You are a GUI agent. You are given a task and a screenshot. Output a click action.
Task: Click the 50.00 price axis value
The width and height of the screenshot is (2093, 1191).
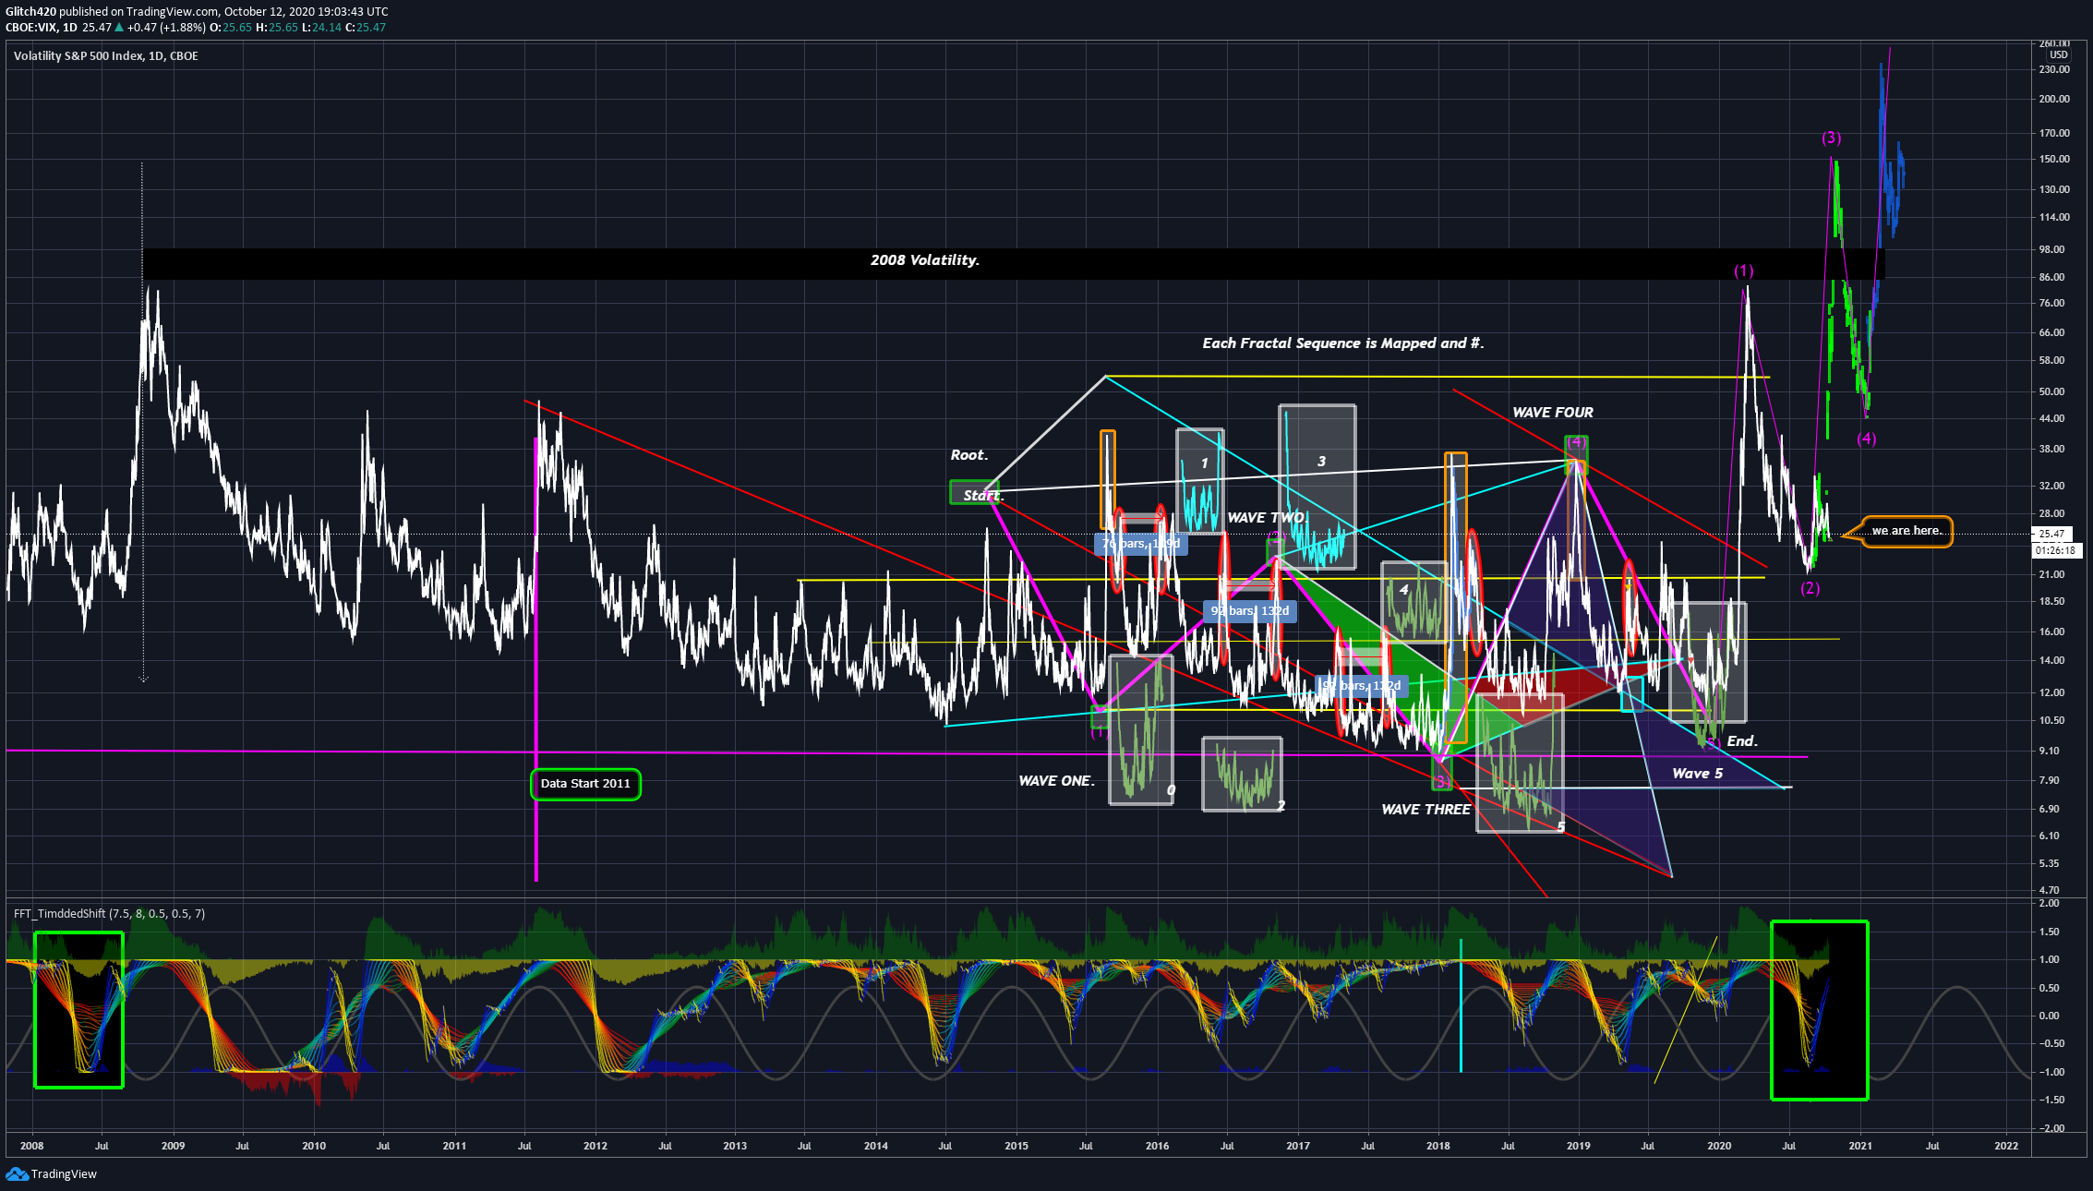[x=2051, y=391]
